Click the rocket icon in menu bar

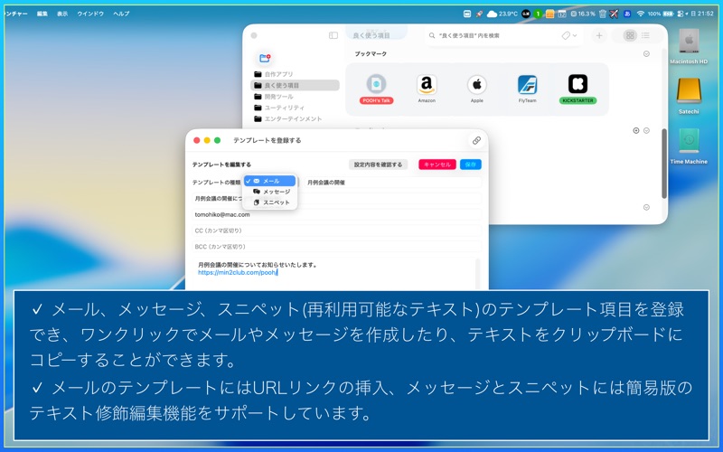click(480, 14)
